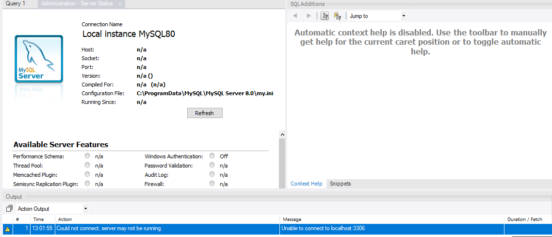The width and height of the screenshot is (552, 237).
Task: Get context help for caret position
Action: click(x=325, y=16)
